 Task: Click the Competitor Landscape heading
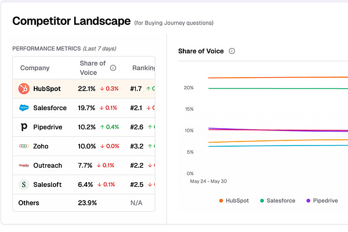pos(71,21)
